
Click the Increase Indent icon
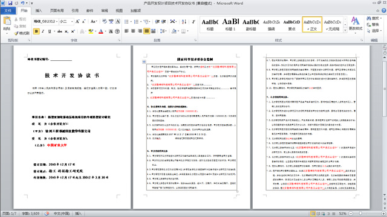pyautogui.click(x=164, y=22)
